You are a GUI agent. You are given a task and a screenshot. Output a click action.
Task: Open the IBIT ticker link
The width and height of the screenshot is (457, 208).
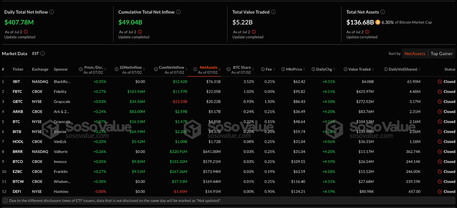pyautogui.click(x=16, y=81)
